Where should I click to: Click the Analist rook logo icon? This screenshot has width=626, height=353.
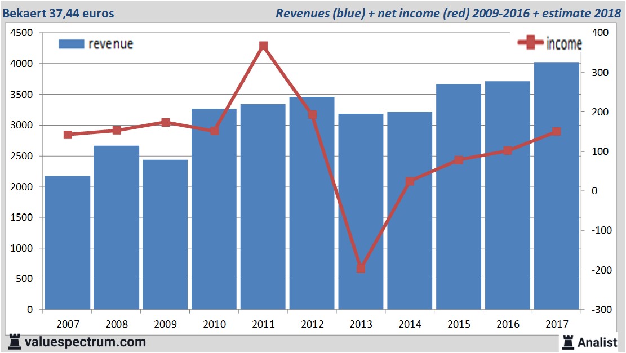point(567,341)
